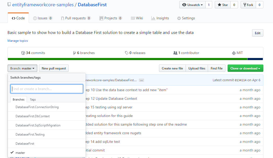The height and width of the screenshot is (158, 273).
Task: Select Branches tab in switcher
Action: tap(19, 100)
